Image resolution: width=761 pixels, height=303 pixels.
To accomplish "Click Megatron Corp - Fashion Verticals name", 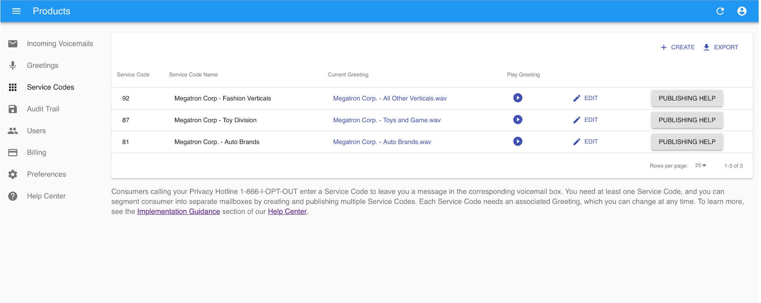I will point(223,99).
